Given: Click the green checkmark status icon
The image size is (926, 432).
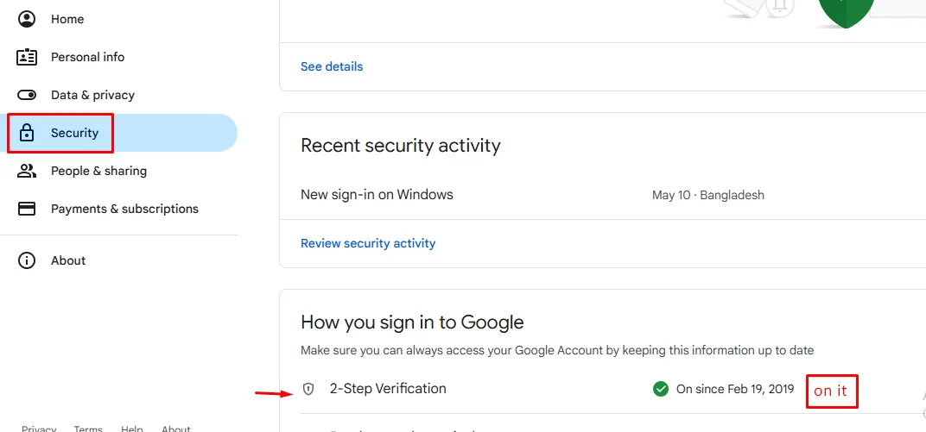Looking at the screenshot, I should click(x=661, y=389).
